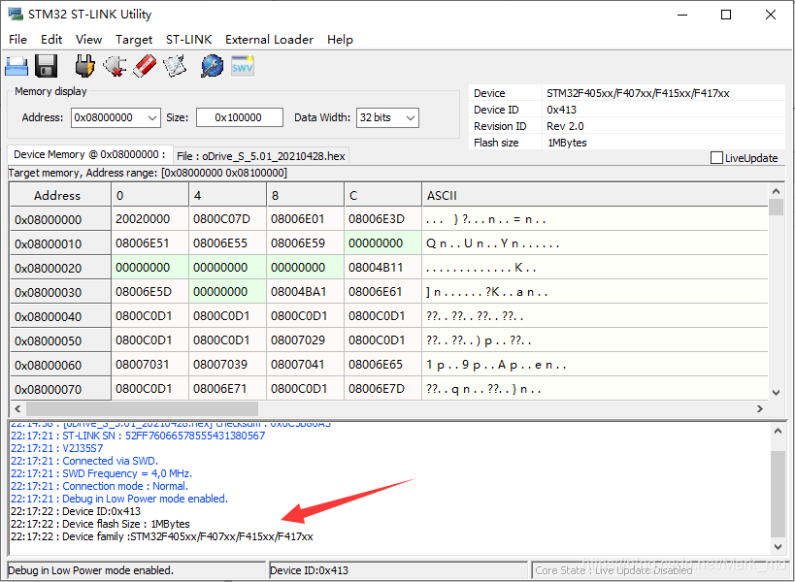Open the ST-LINK menu
Viewport: 795px width, 582px height.
[188, 40]
